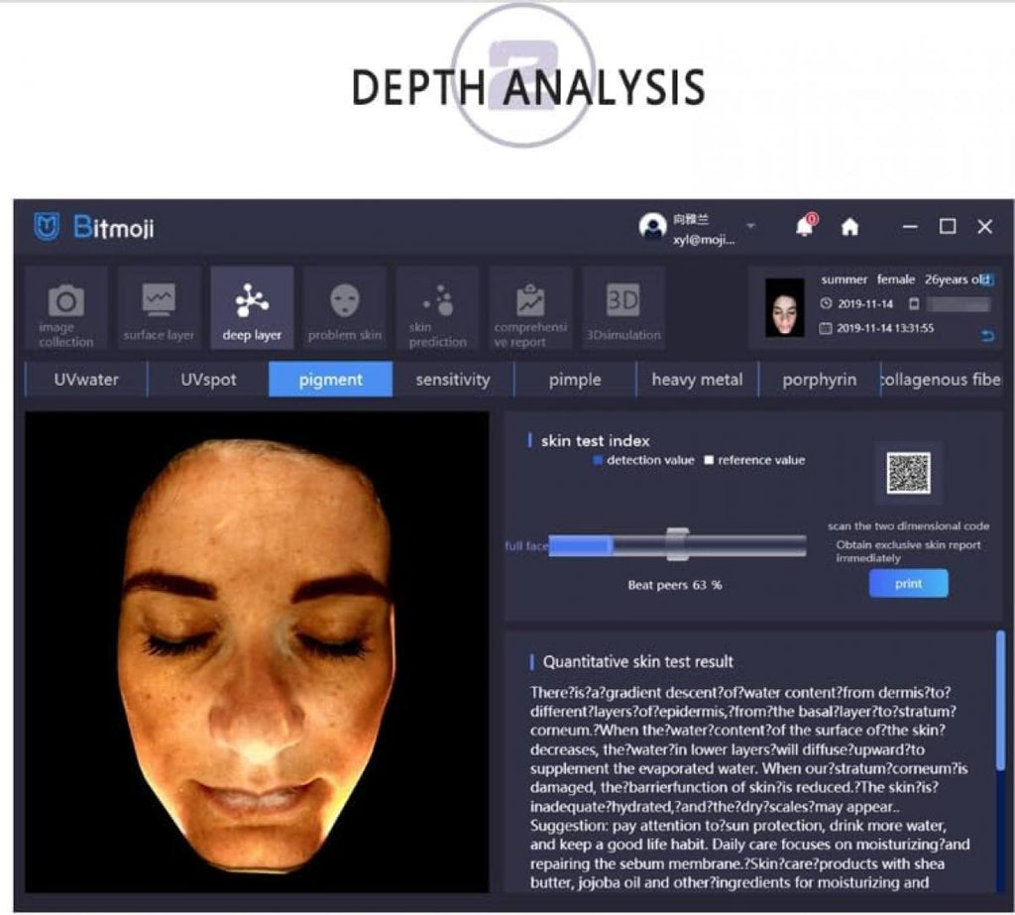Open the notification bell
The width and height of the screenshot is (1015, 915).
(x=804, y=226)
